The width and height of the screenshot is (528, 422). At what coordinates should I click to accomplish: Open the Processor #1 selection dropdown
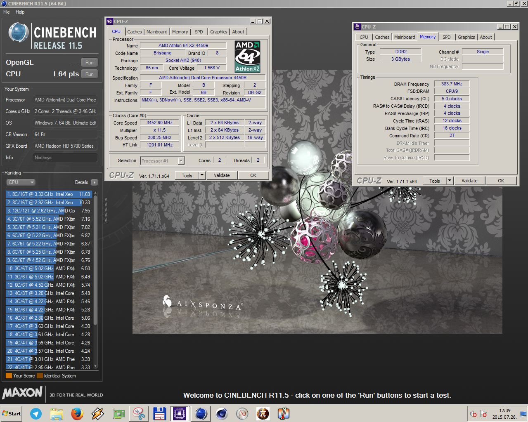point(162,161)
